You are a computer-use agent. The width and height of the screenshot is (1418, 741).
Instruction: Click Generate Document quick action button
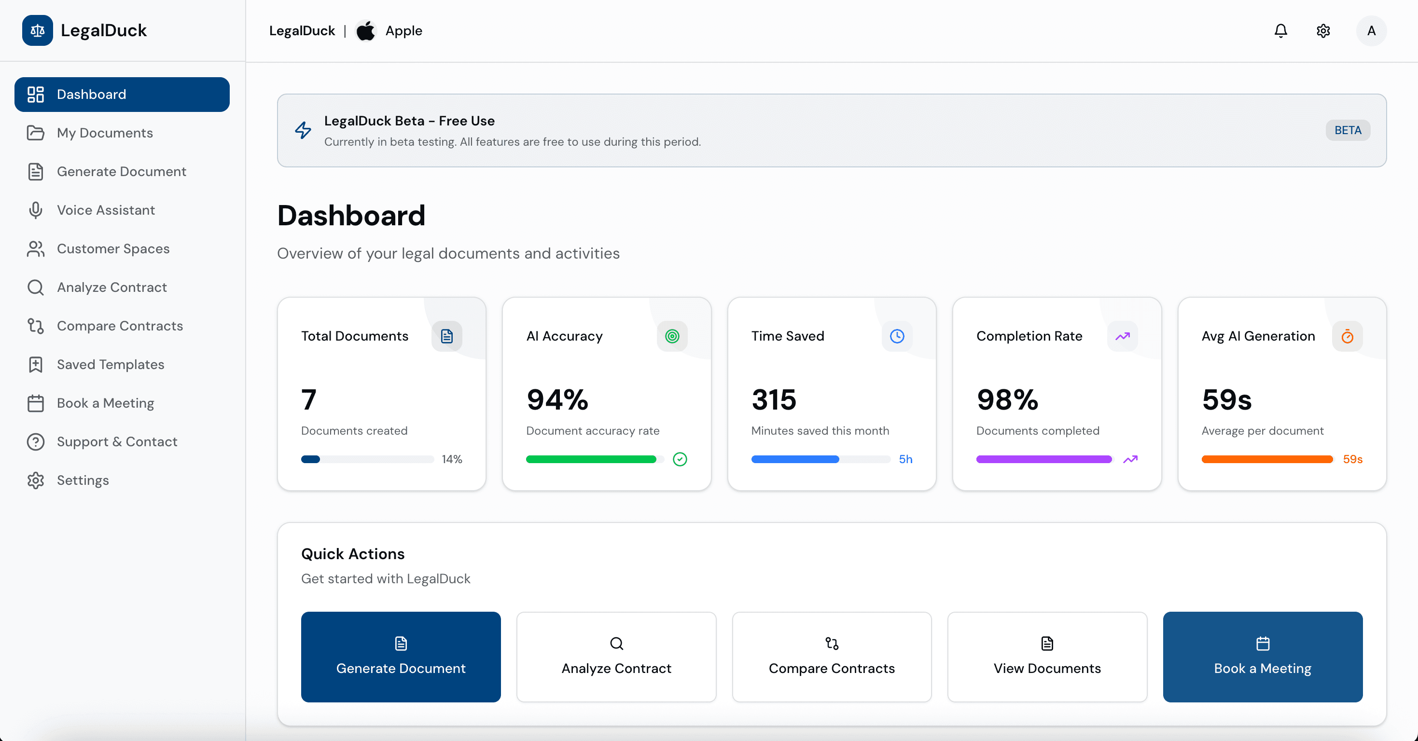401,657
